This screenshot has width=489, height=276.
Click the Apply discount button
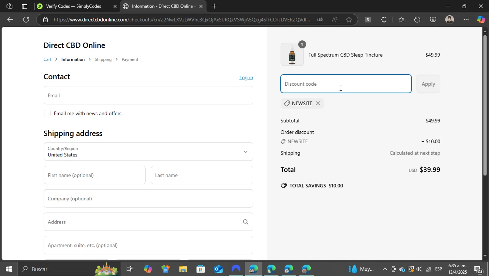[x=428, y=84]
